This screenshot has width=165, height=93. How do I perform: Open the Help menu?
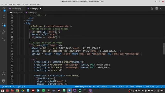click(x=39, y=4)
